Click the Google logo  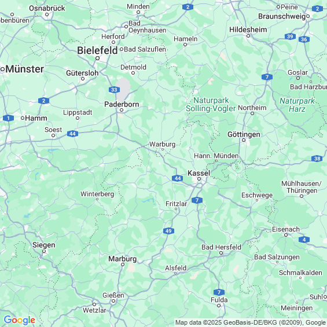click(20, 320)
